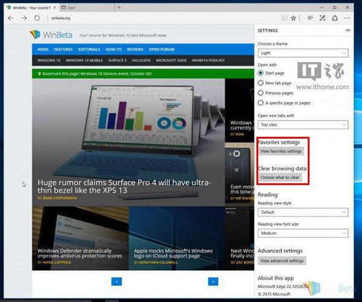Viewport: 362px width, 302px height.
Task: Open Reading view book icon
Action: pos(284,18)
